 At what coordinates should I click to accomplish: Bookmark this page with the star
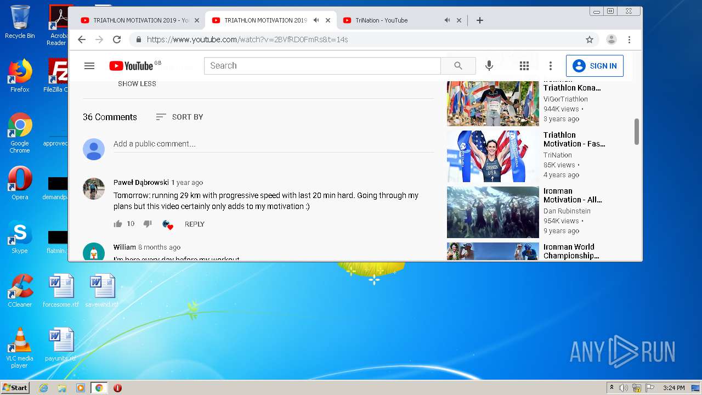(x=590, y=39)
